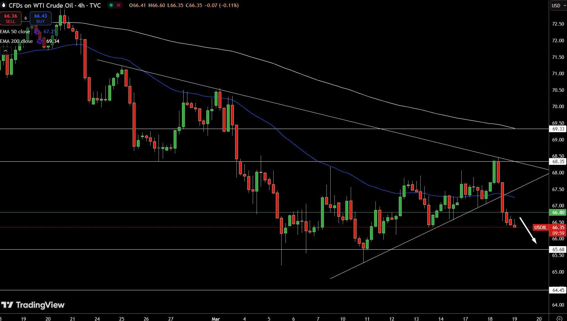Click the purple refresh icon beside EMA 200

coord(39,41)
